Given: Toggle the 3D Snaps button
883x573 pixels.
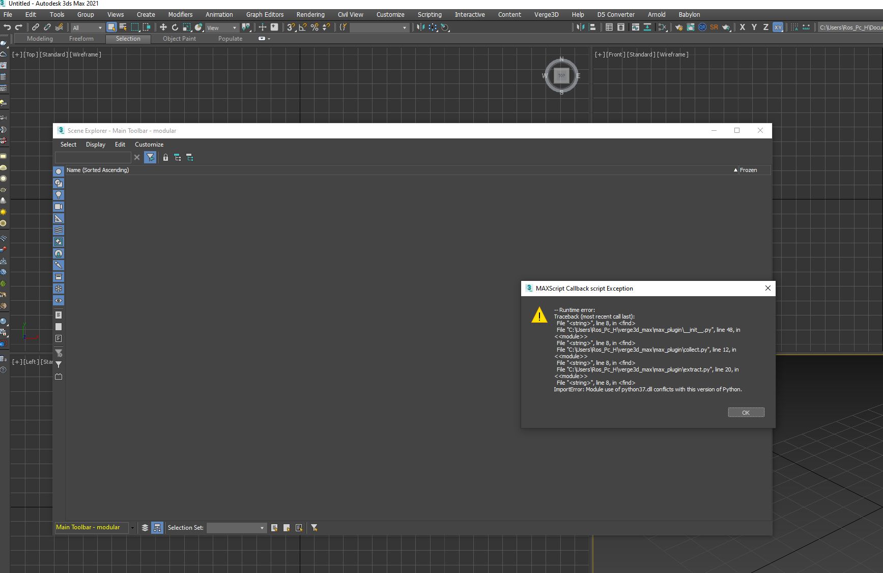Looking at the screenshot, I should click(x=291, y=27).
